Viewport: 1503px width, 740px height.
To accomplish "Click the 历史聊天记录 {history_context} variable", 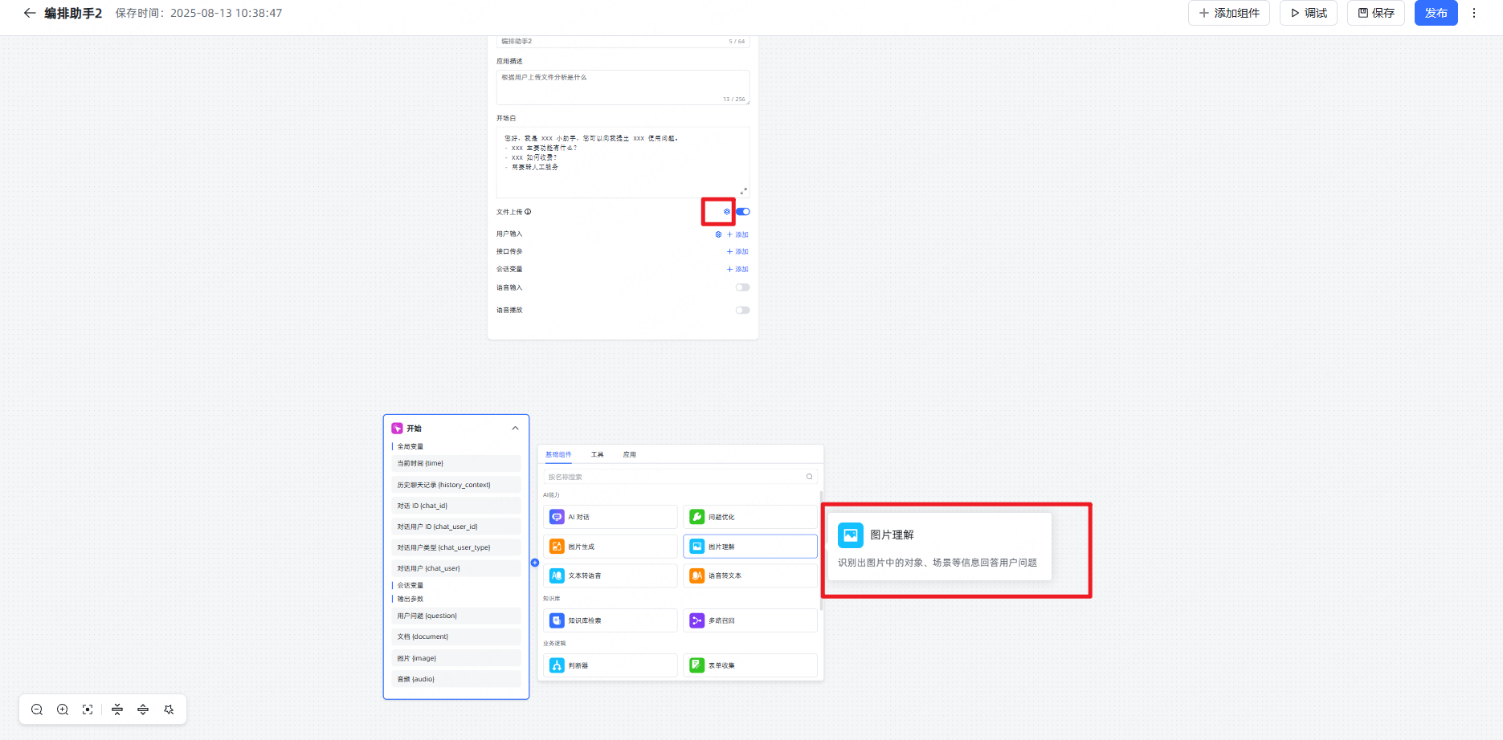I will (x=456, y=485).
